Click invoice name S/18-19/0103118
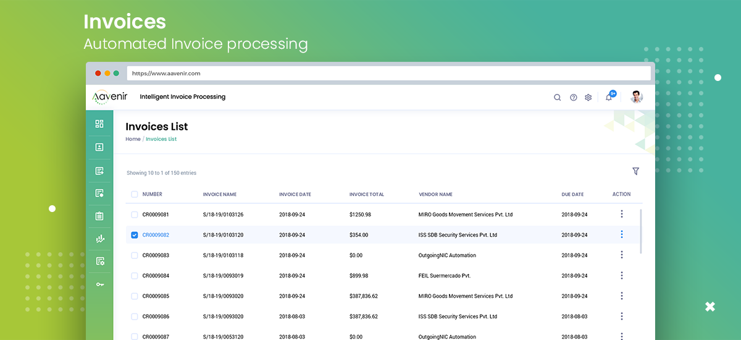This screenshot has width=741, height=340. tap(223, 255)
